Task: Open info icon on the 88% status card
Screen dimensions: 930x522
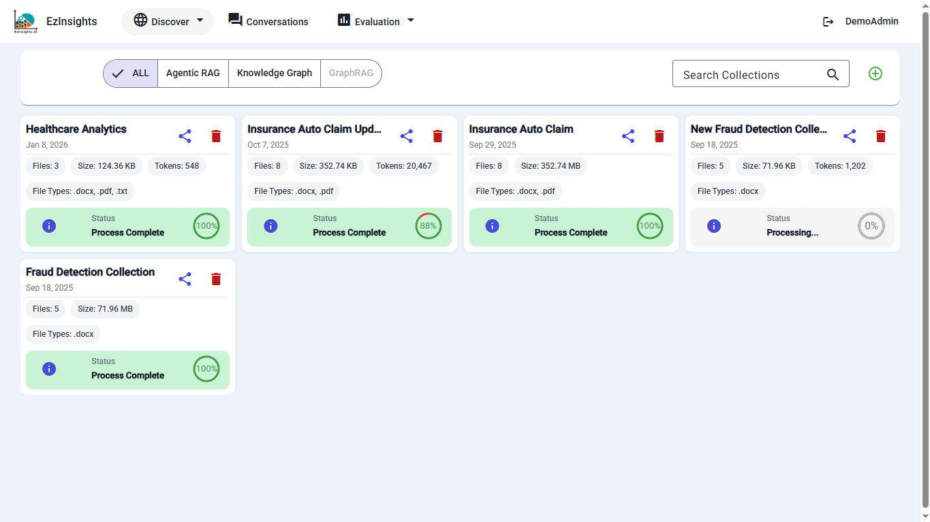Action: pos(270,226)
